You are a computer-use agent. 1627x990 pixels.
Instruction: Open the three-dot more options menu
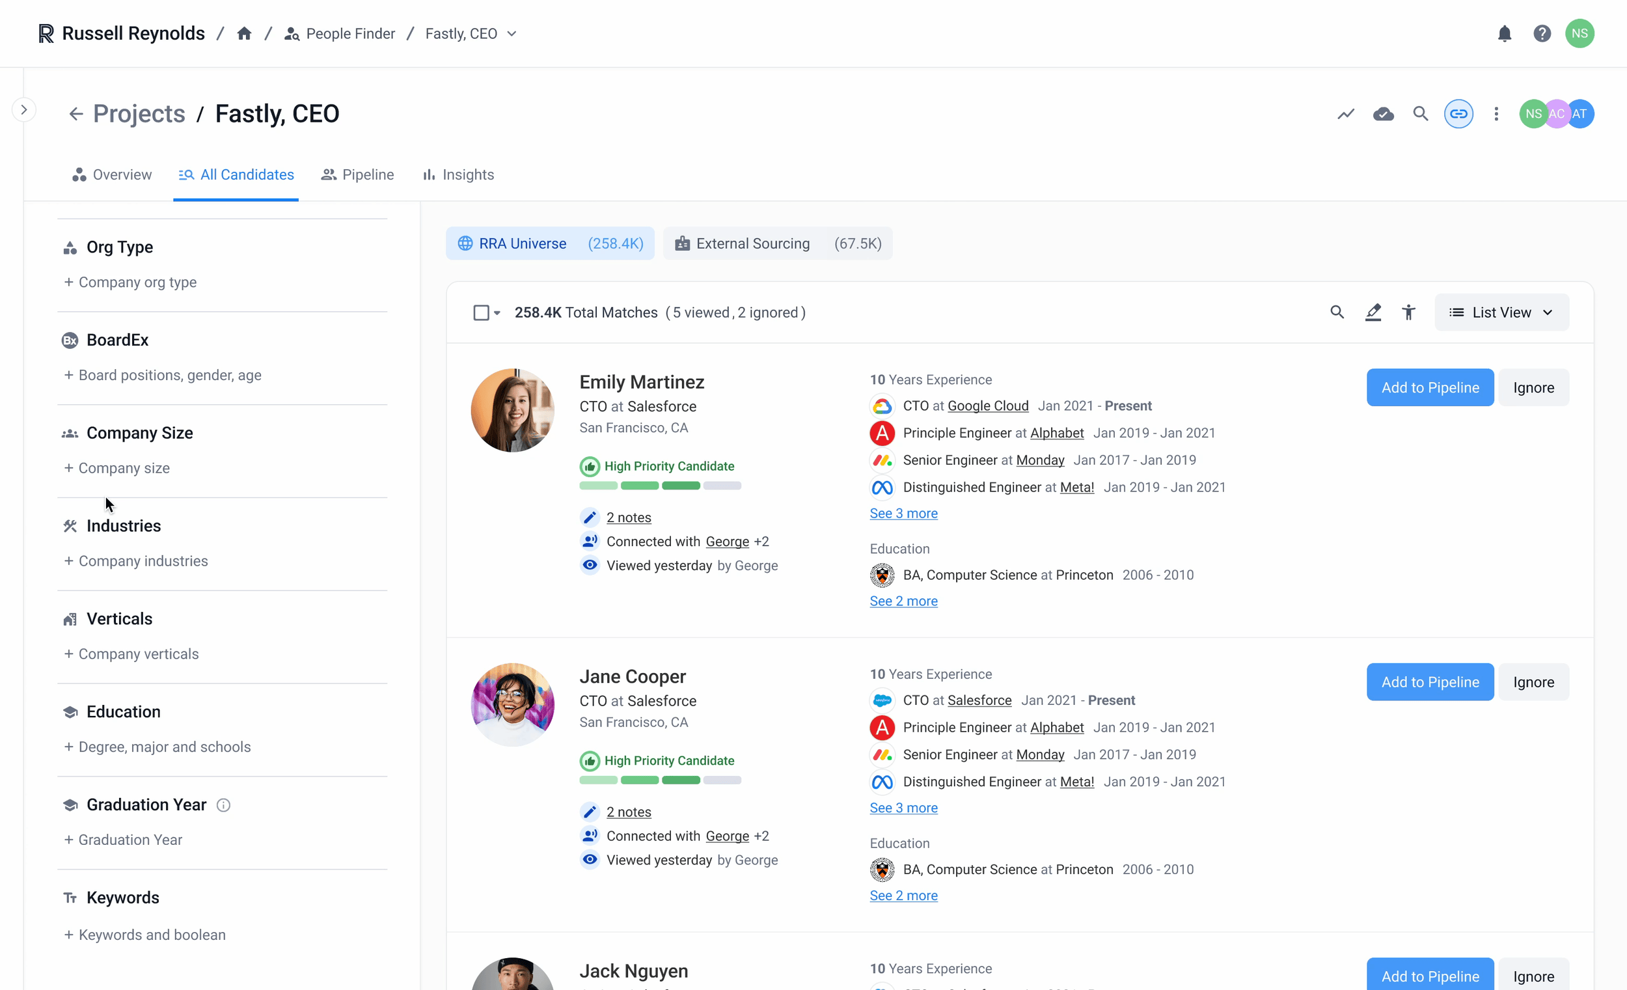tap(1496, 114)
